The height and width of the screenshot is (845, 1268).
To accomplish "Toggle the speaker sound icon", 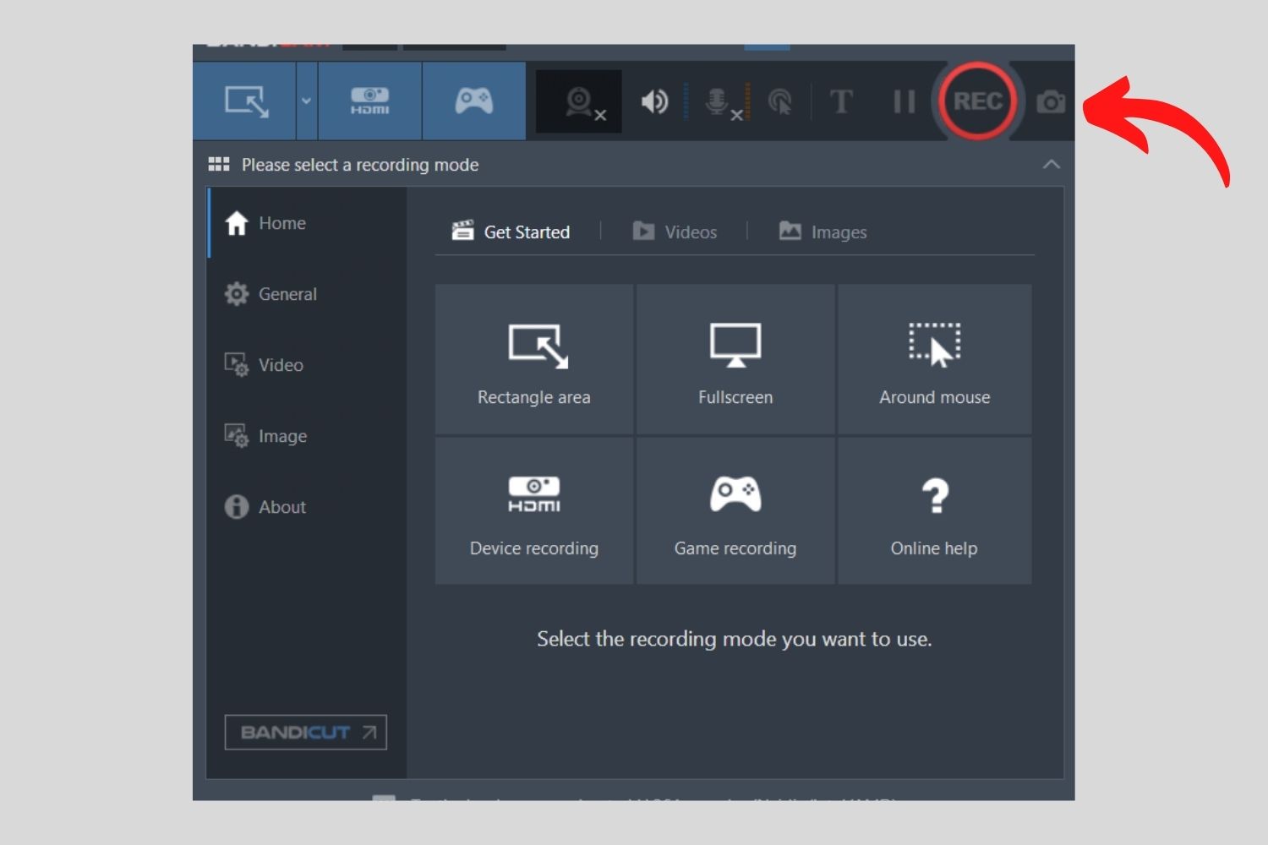I will click(654, 102).
